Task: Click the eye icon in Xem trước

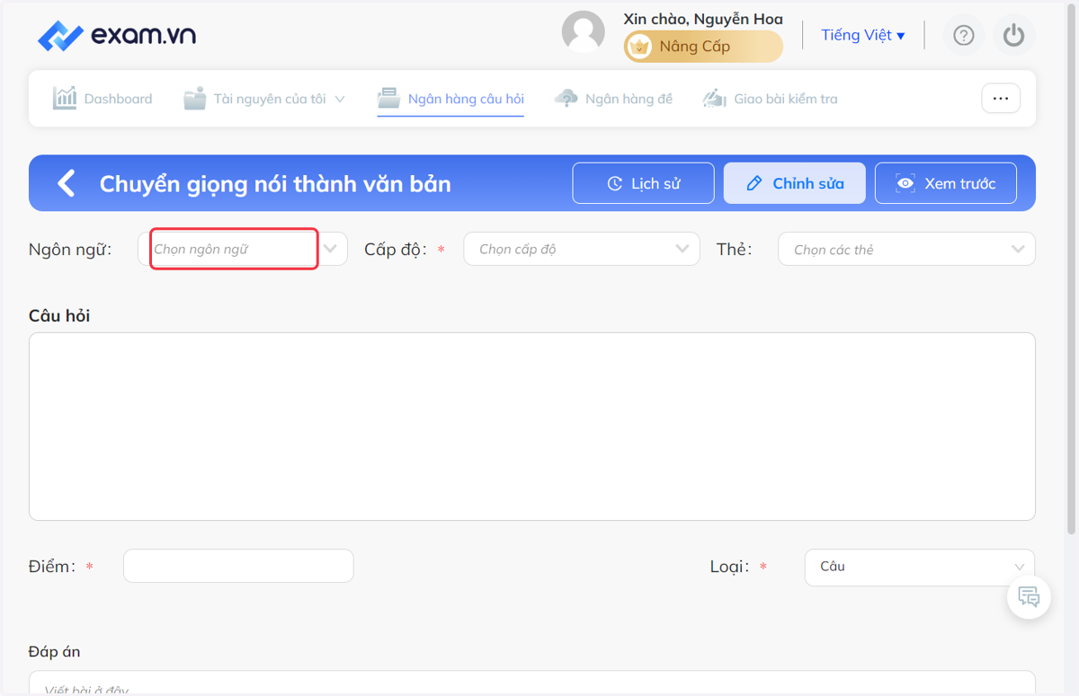Action: (905, 183)
